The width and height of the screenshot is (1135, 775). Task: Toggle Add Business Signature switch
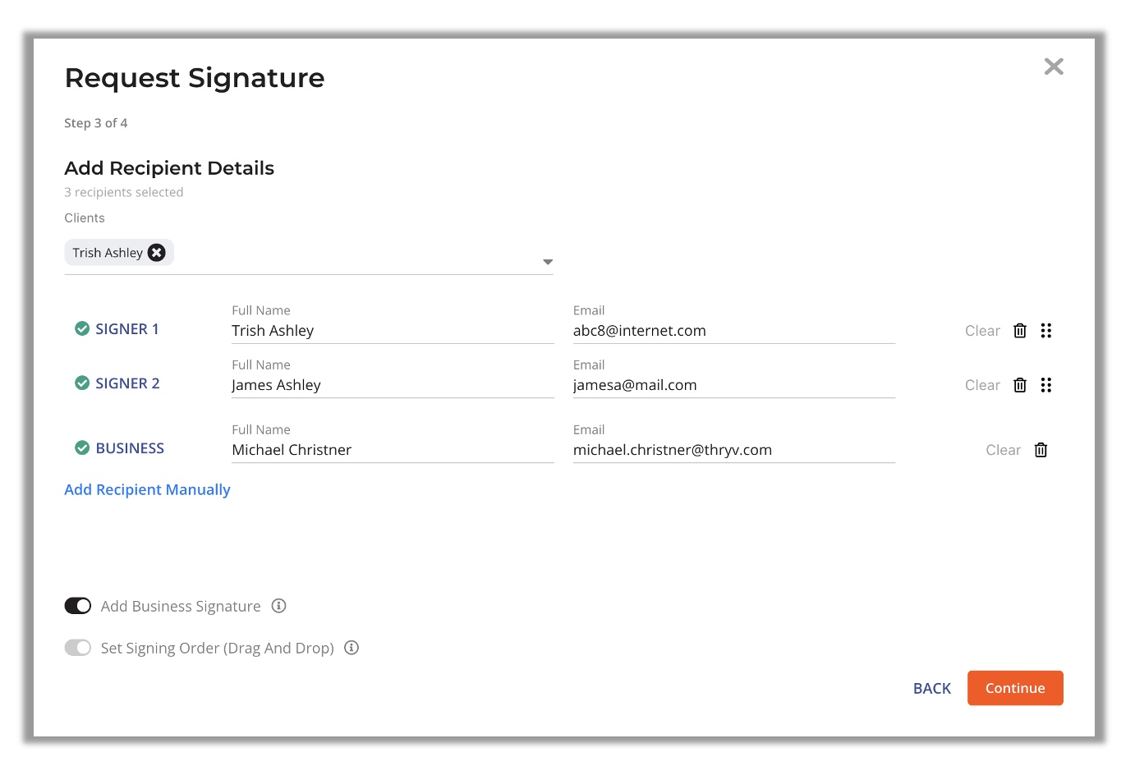[x=78, y=606]
